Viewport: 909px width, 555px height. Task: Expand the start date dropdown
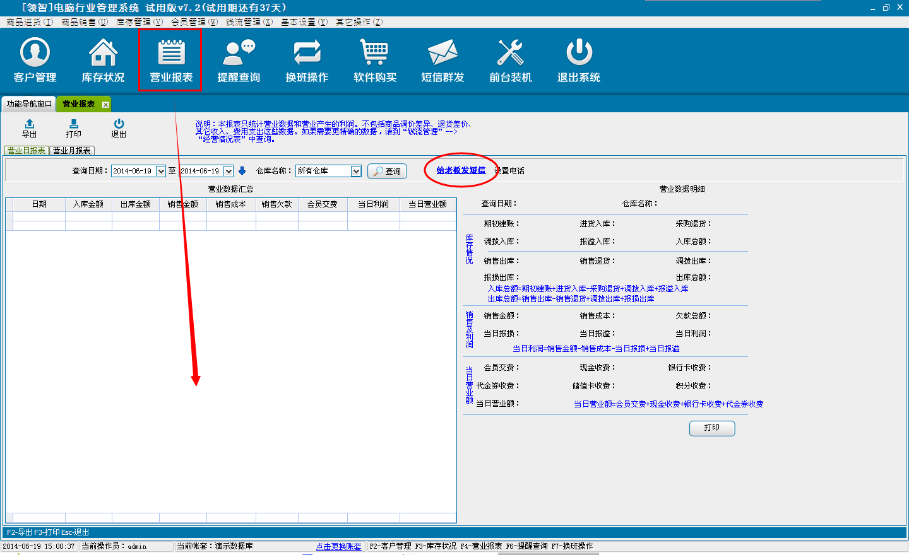161,172
